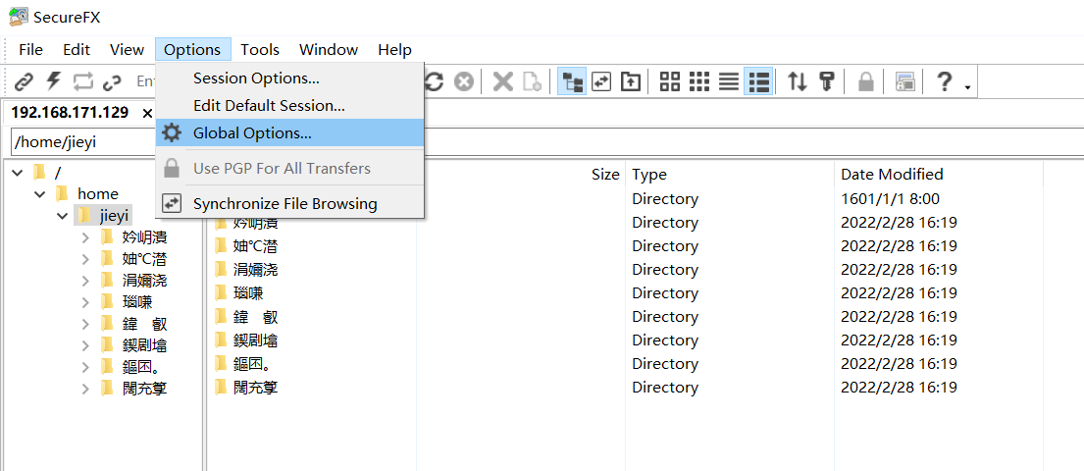Open the Window menu
This screenshot has width=1084, height=471.
tap(329, 50)
